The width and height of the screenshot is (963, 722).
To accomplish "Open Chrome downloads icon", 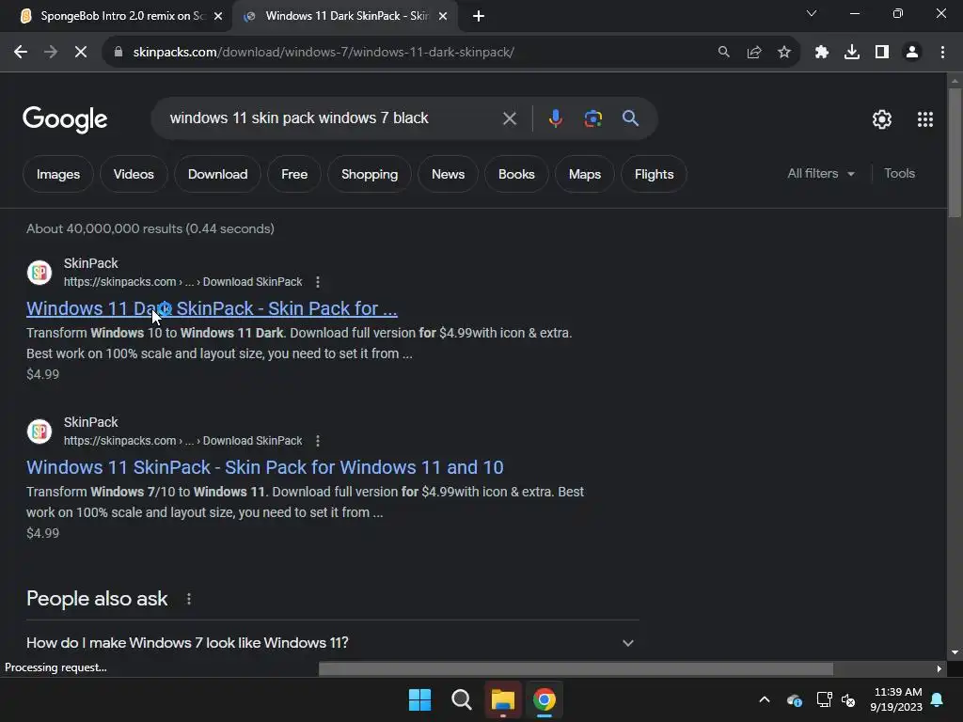I will [x=852, y=53].
